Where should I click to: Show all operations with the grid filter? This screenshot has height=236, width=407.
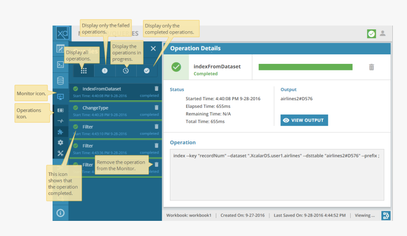point(84,70)
